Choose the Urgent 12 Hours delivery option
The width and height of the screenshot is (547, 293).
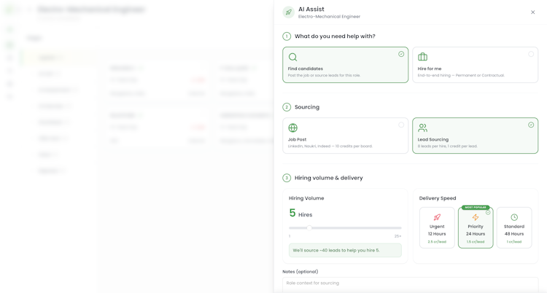click(437, 228)
